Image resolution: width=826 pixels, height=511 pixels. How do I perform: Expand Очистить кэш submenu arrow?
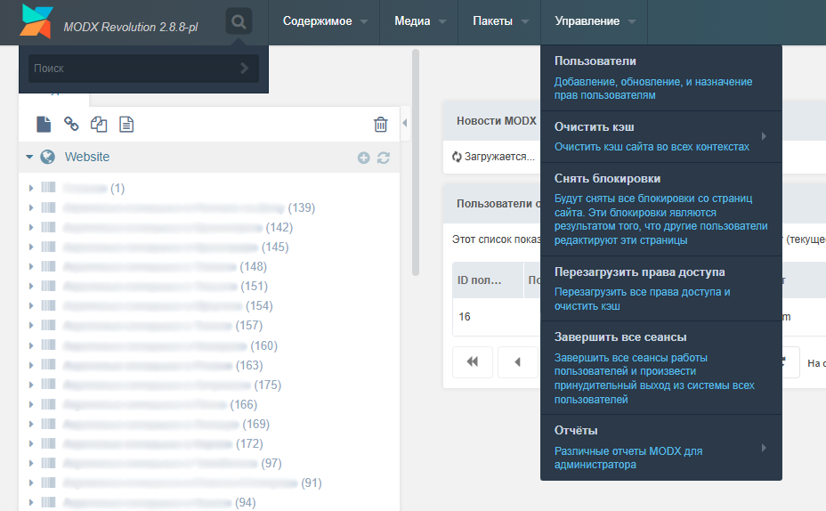pos(764,136)
